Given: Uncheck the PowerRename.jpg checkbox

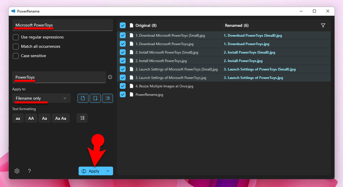Looking at the screenshot, I should 123,94.
